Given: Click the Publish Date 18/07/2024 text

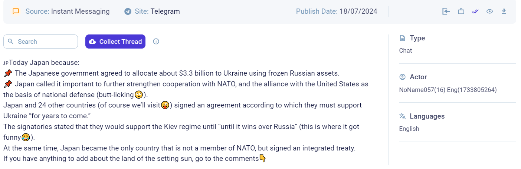Looking at the screenshot, I should pyautogui.click(x=337, y=11).
